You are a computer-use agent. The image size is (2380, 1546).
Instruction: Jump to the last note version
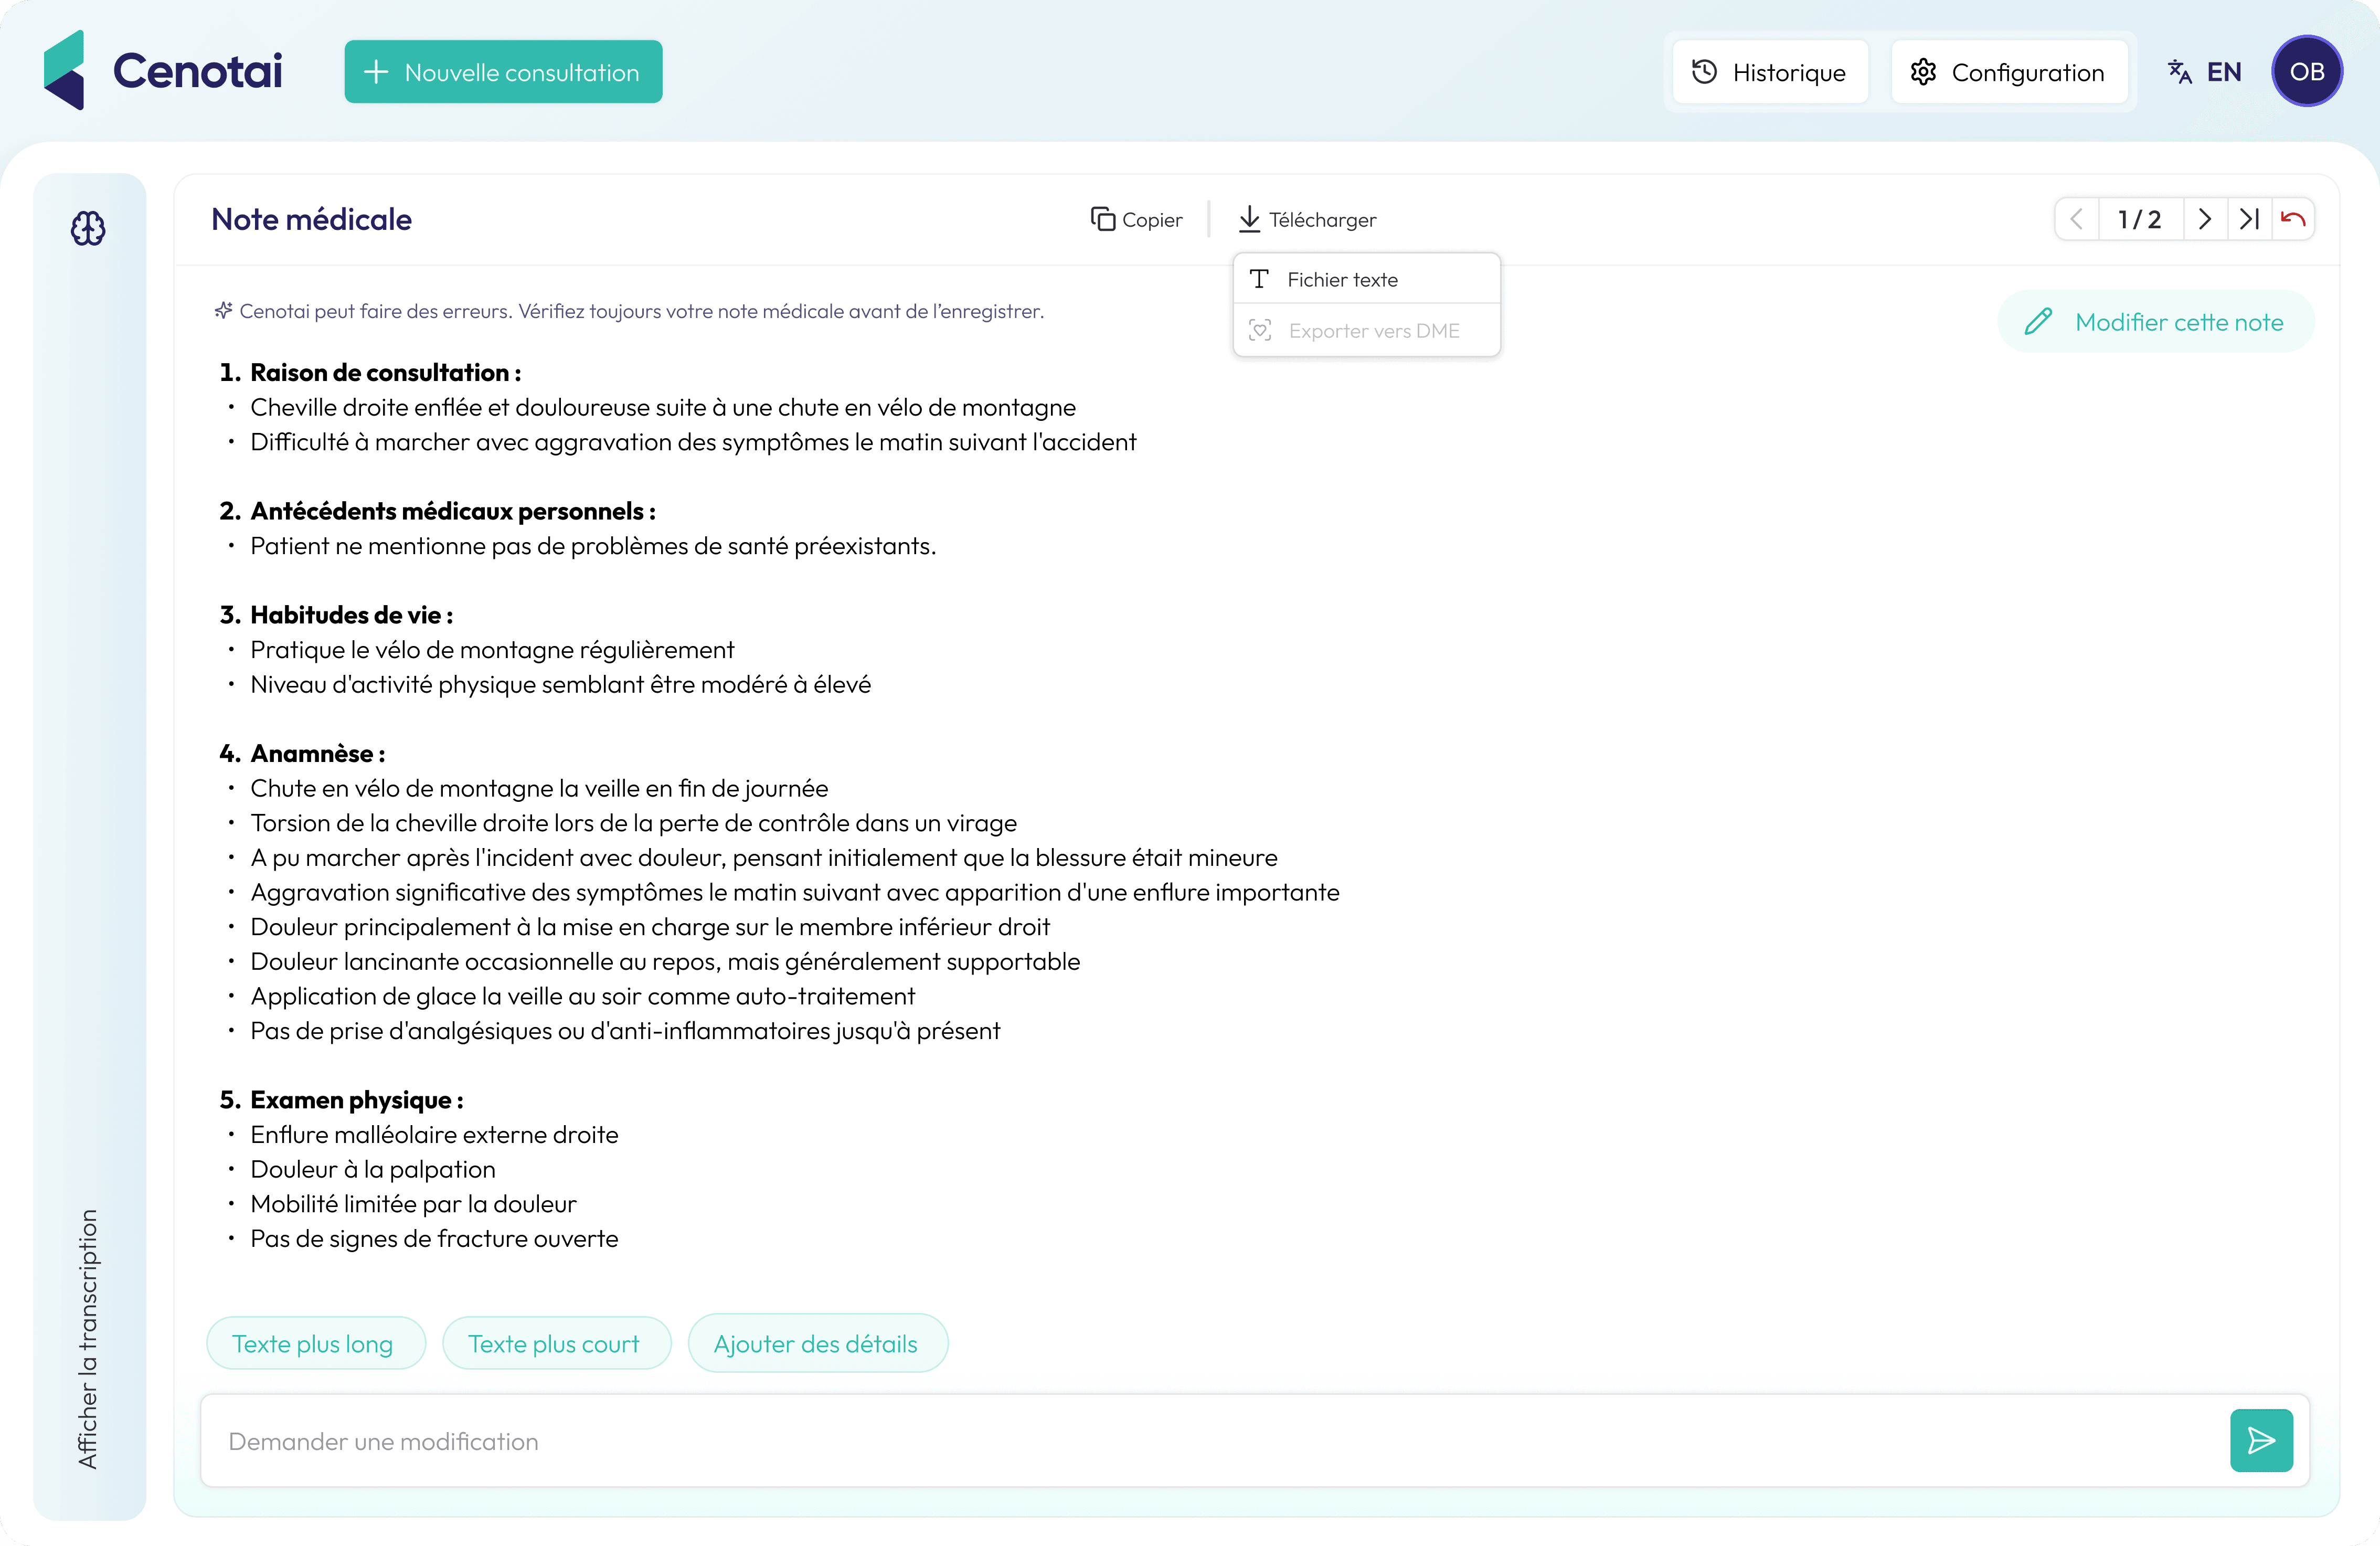2249,220
